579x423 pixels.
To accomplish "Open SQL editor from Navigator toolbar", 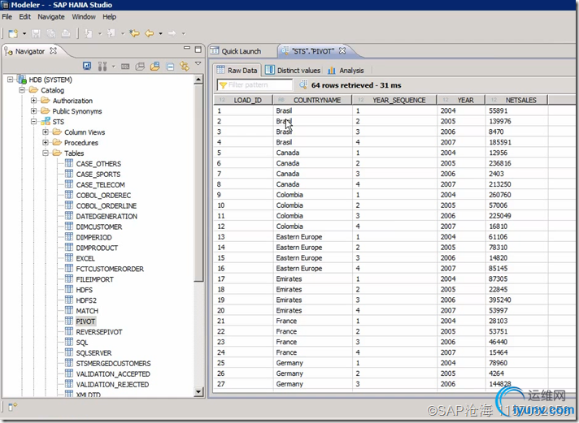I will (125, 67).
